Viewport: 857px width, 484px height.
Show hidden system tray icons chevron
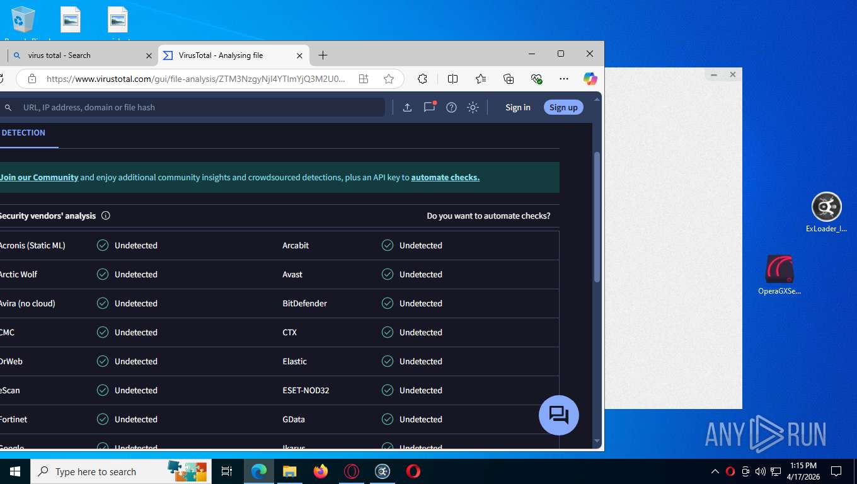coord(715,471)
